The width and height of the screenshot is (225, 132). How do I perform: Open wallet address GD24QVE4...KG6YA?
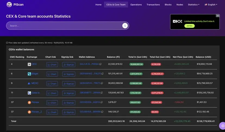point(90,102)
